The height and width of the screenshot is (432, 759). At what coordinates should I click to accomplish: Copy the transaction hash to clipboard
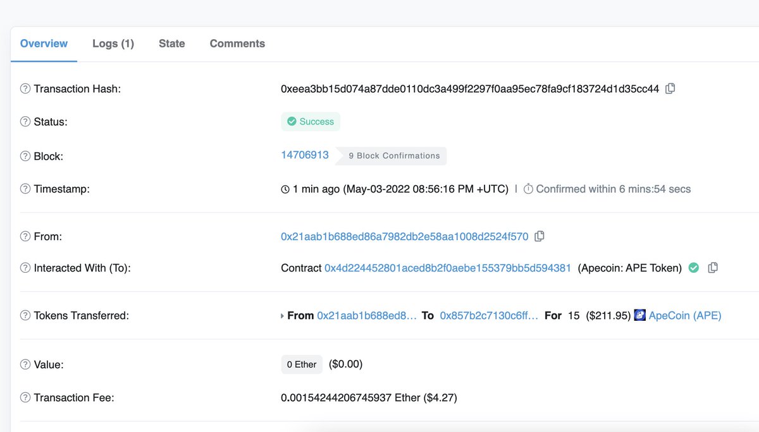coord(670,88)
